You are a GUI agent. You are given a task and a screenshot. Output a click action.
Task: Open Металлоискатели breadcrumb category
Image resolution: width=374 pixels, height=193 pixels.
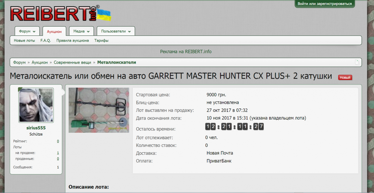tap(117, 62)
